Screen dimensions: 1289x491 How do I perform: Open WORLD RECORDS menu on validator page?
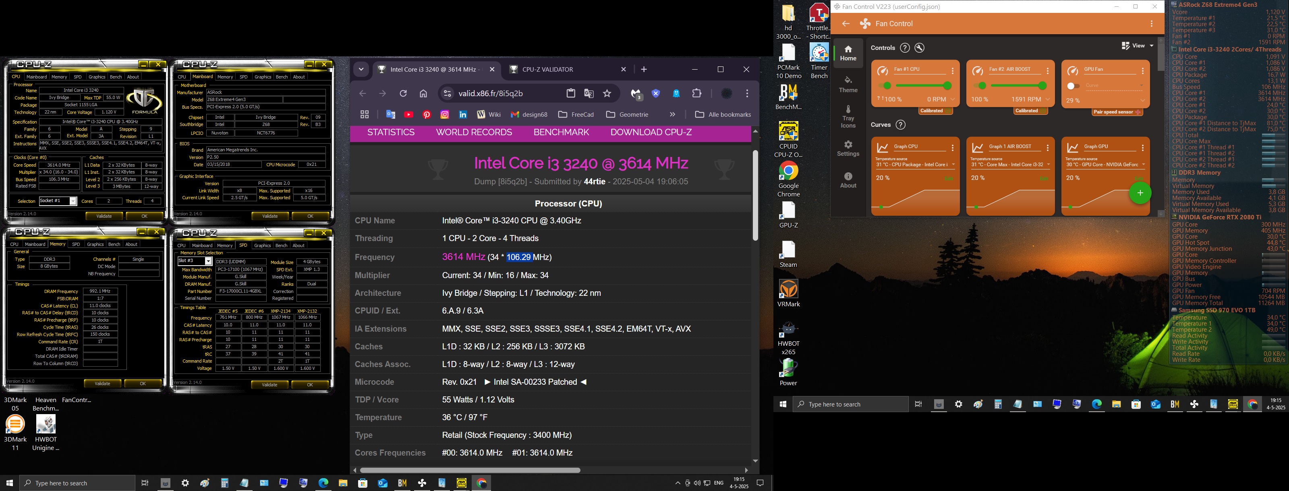(x=474, y=132)
